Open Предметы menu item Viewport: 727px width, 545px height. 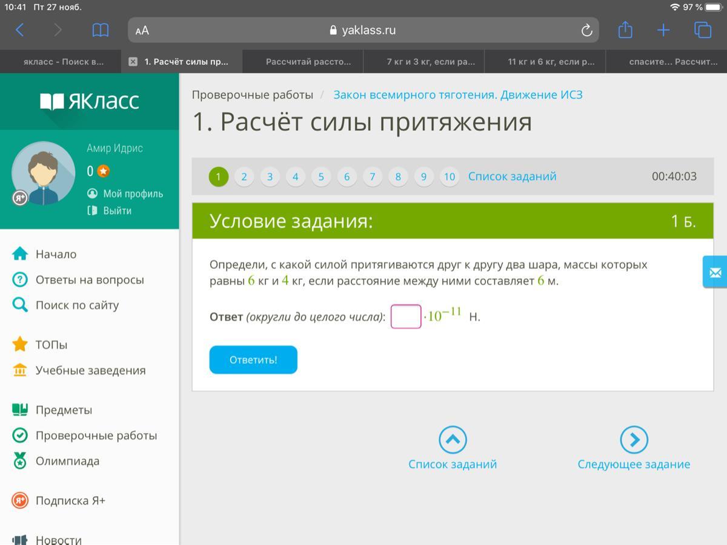coord(64,410)
